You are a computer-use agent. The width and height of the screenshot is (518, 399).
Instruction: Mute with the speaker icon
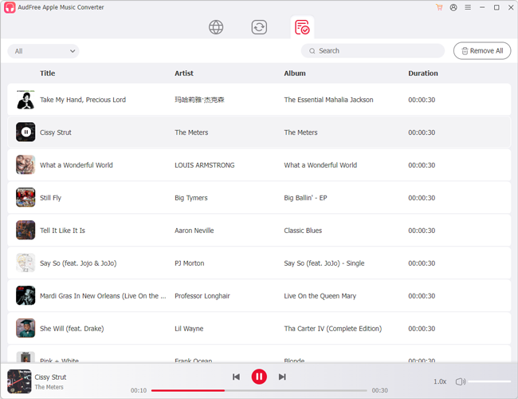coord(460,381)
